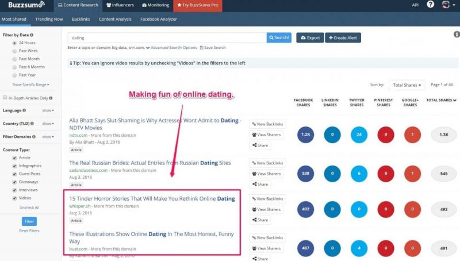The image size is (460, 261).
Task: Switch to Trending Now
Action: (49, 19)
